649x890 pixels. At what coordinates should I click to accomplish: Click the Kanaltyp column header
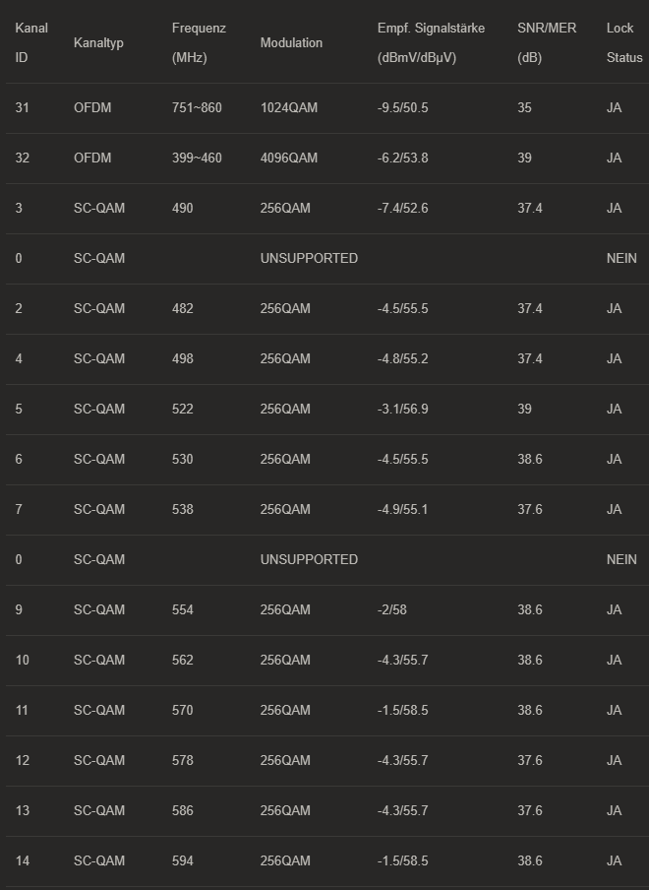pos(98,43)
